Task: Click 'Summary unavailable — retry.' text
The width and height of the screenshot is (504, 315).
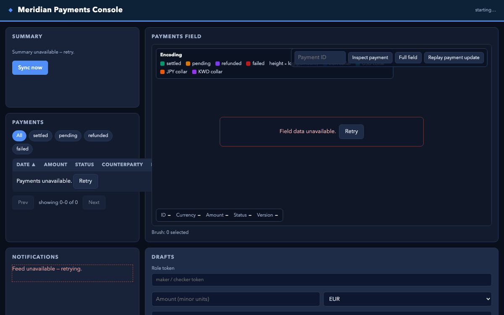Action: [x=43, y=52]
